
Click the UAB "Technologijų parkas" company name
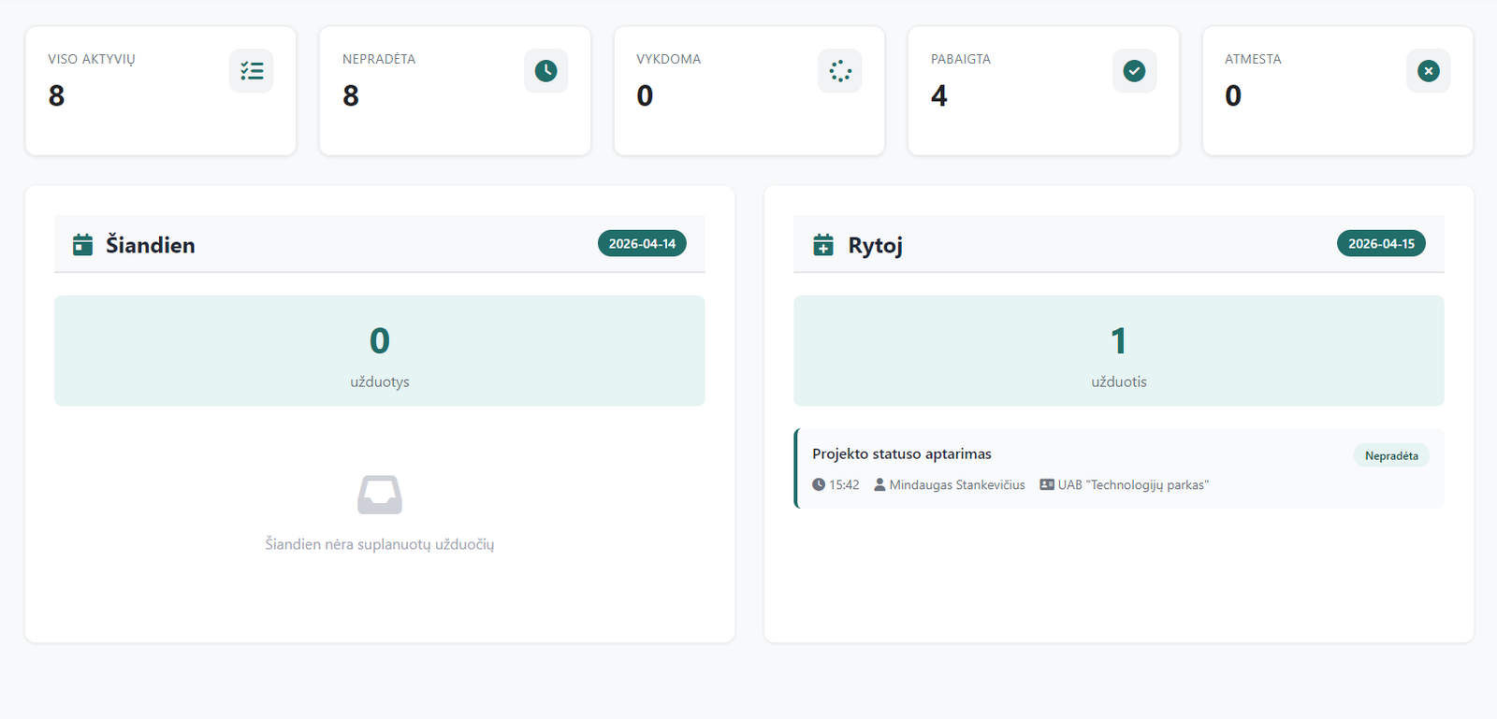1133,485
